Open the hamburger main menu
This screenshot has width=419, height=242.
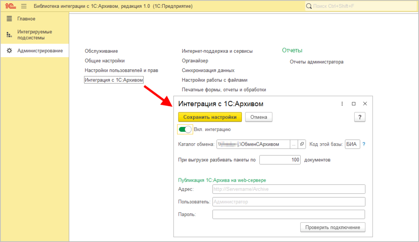(24, 6)
